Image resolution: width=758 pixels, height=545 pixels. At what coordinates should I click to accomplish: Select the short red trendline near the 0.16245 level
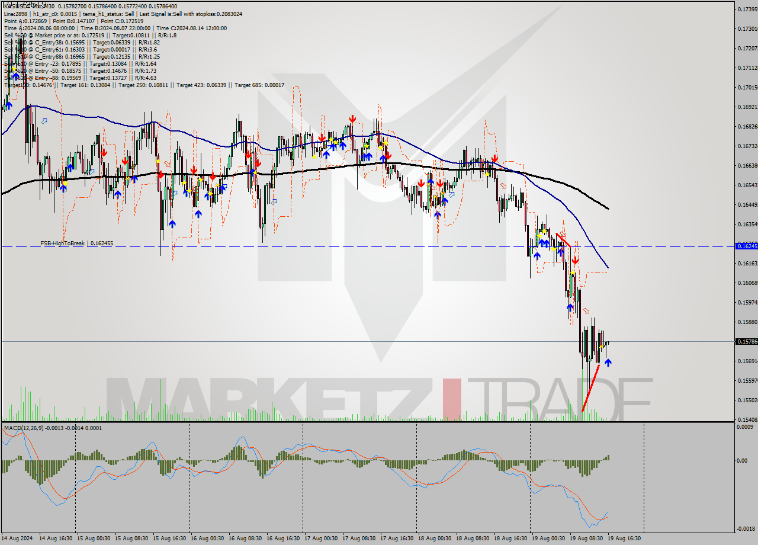563,241
